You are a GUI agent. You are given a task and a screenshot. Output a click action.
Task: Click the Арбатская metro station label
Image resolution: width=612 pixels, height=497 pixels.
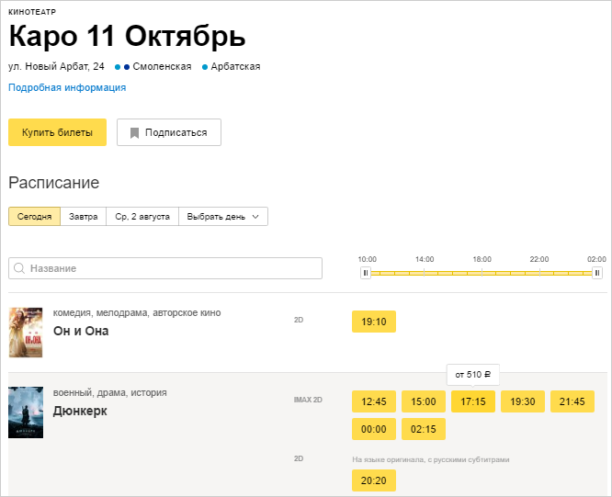[235, 67]
